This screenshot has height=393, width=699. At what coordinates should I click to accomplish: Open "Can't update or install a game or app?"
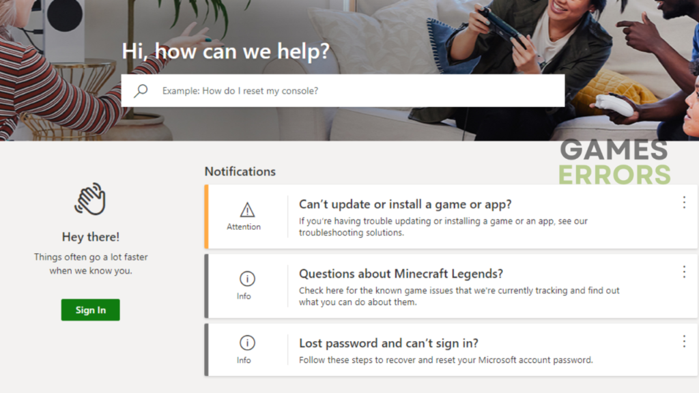405,204
